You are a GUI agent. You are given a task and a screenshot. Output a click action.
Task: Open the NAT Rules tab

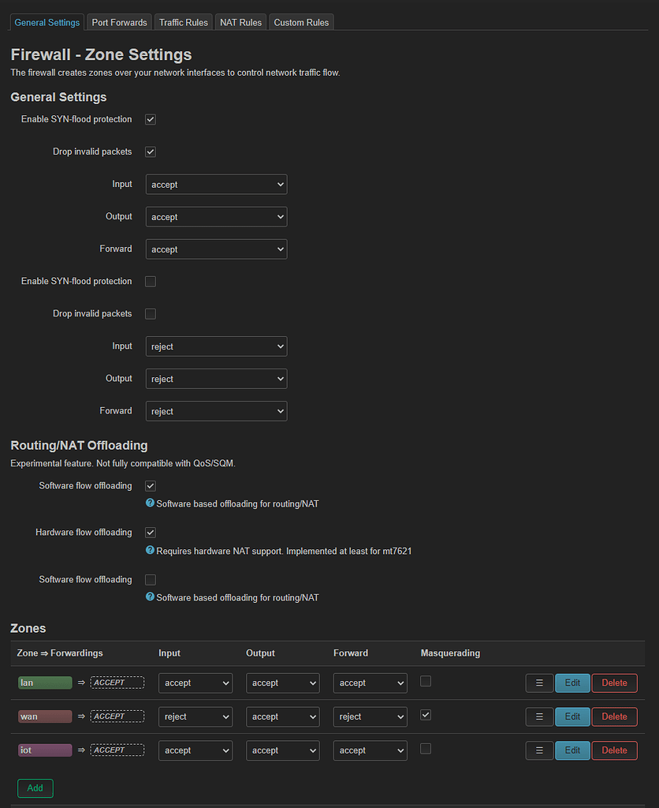240,22
